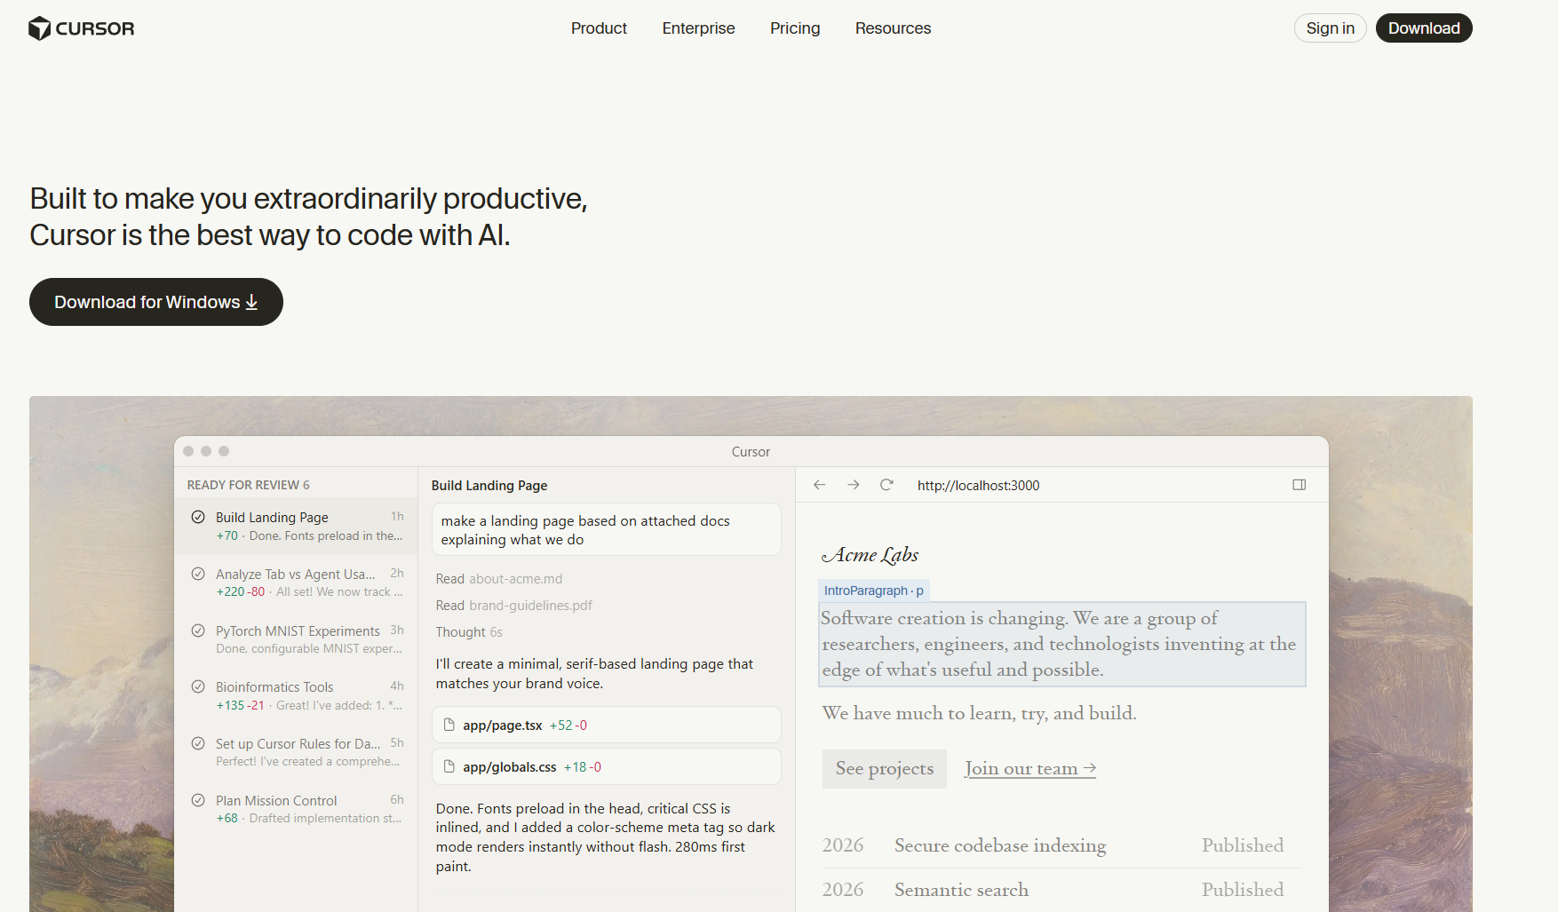This screenshot has width=1558, height=912.
Task: Click check icon beside PyTorch MNIST
Action: 198,630
